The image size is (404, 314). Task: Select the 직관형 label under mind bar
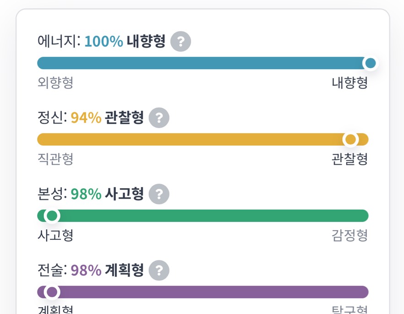coord(55,159)
